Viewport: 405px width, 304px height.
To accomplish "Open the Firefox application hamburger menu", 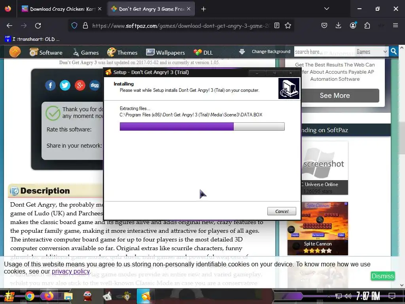I will [x=395, y=25].
